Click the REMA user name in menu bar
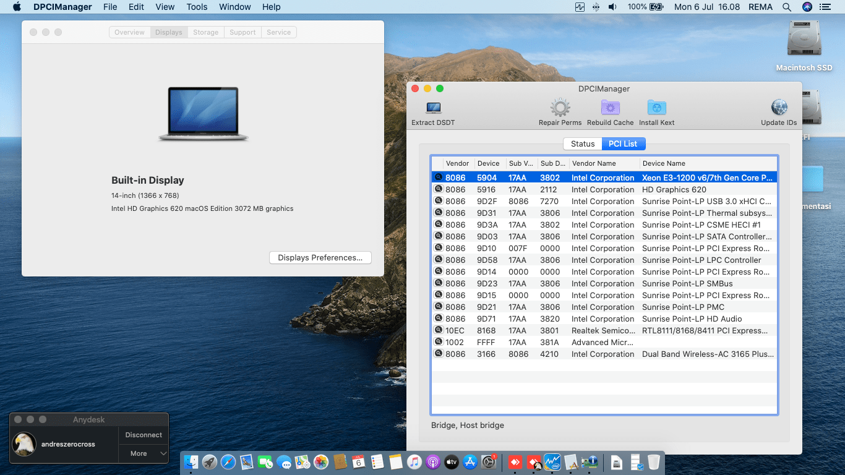The width and height of the screenshot is (845, 475). tap(761, 7)
